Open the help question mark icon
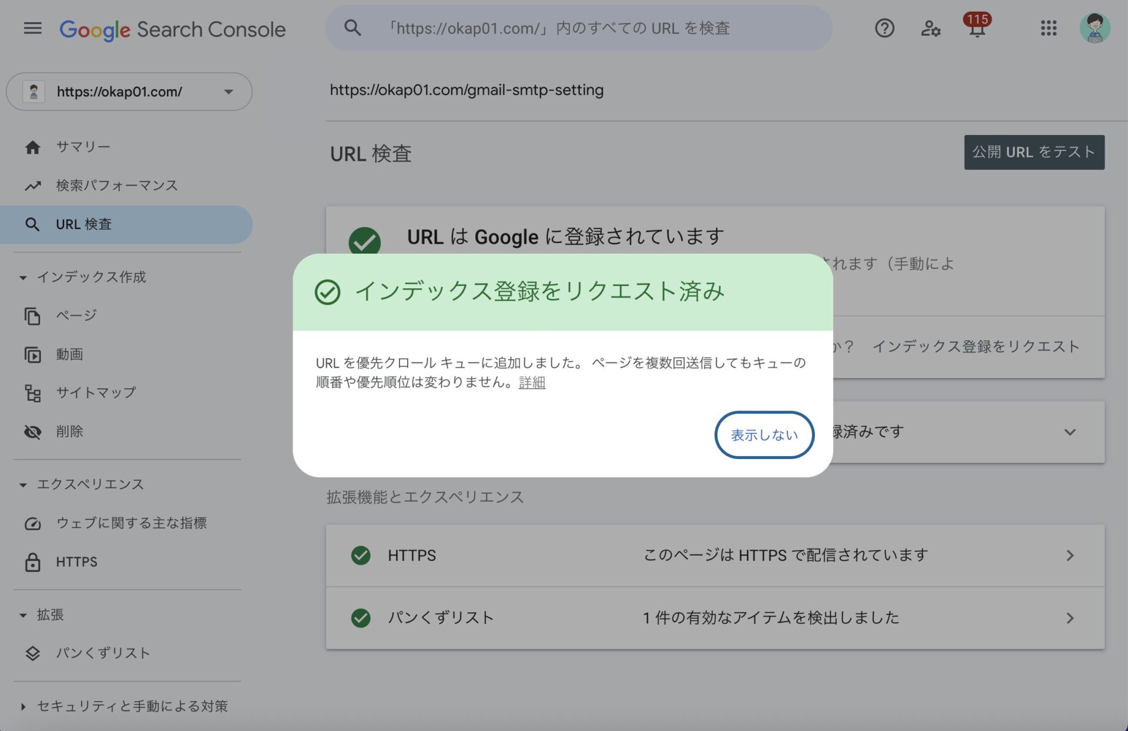 point(884,28)
